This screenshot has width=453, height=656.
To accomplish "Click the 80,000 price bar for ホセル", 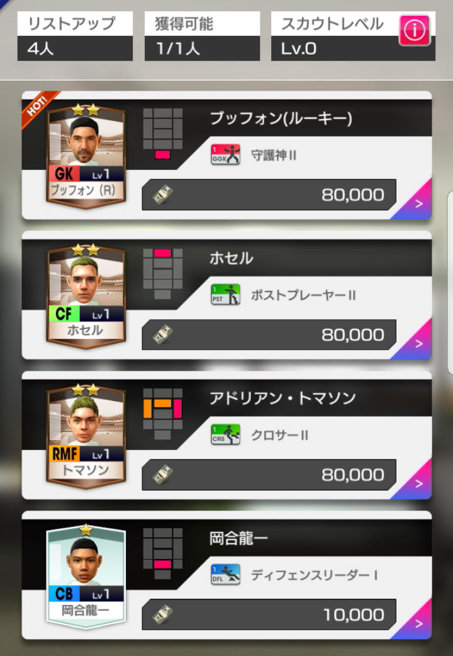I will (269, 335).
